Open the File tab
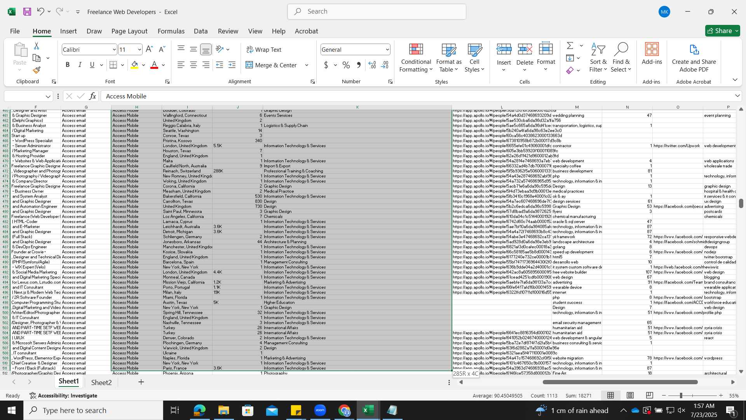The image size is (746, 420). point(15,31)
